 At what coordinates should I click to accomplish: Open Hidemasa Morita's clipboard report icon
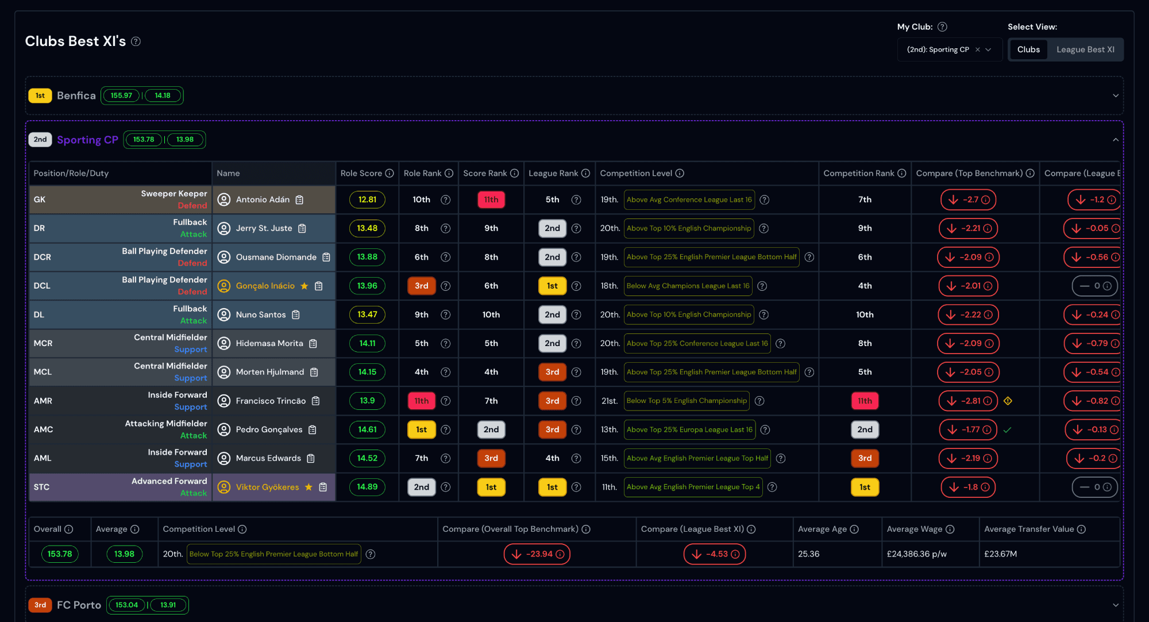313,343
